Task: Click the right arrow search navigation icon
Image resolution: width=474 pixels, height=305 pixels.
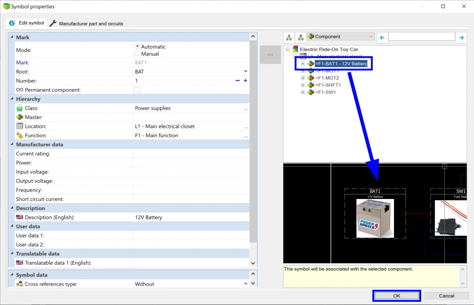Action: (x=461, y=37)
